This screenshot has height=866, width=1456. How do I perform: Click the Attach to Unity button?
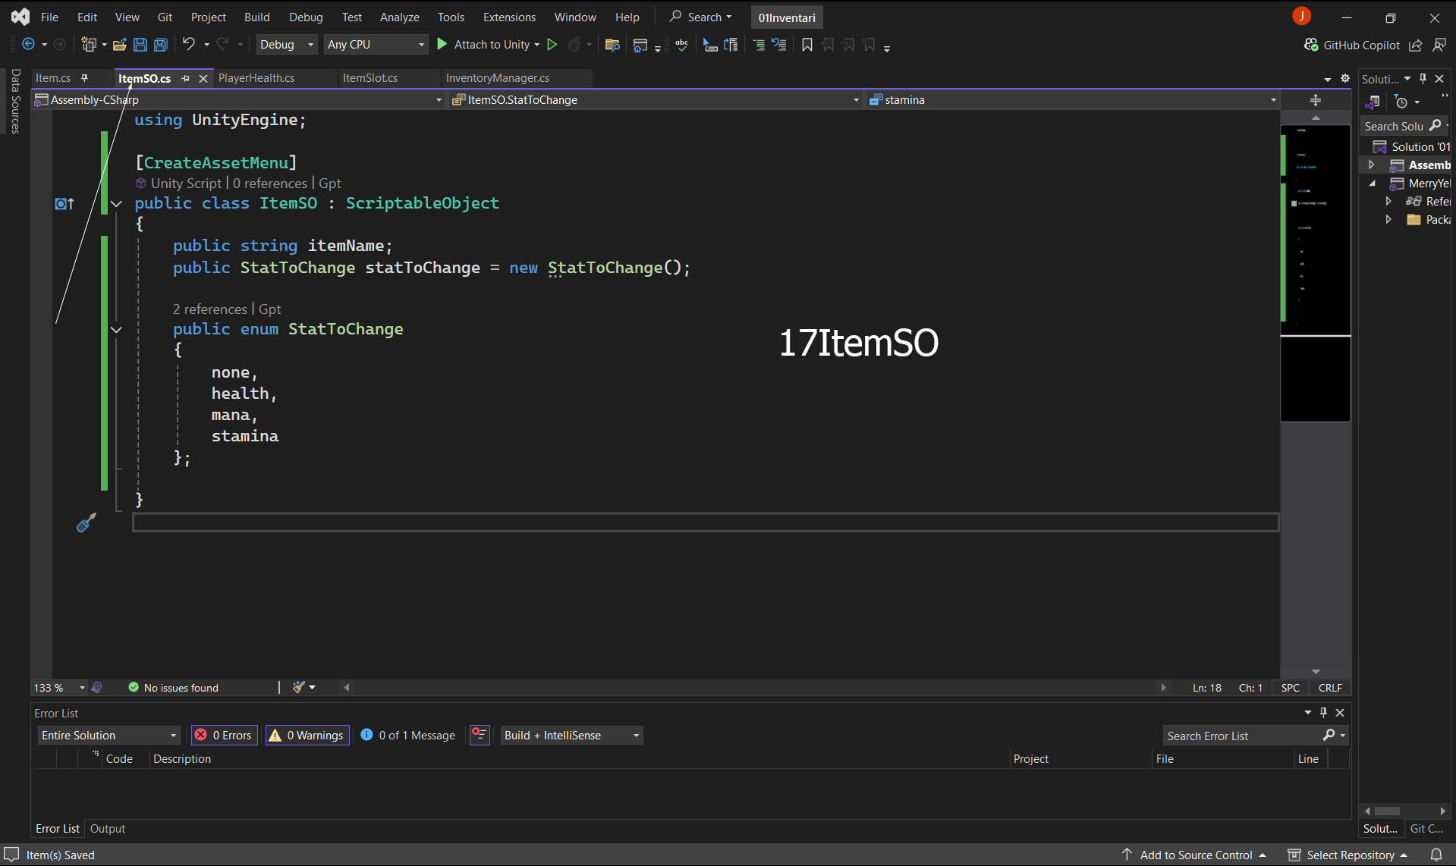[487, 45]
